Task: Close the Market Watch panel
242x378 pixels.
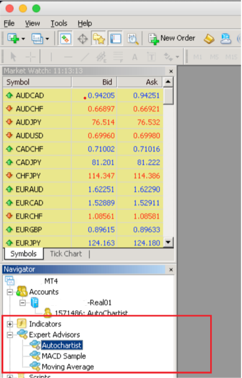Action: pyautogui.click(x=171, y=71)
